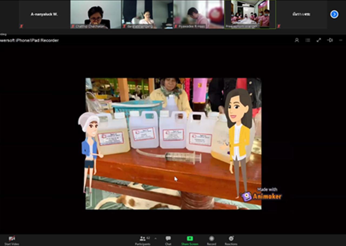Select the rightmost Thai-named participant tile
Viewport: 346px width, 246px height.
click(x=301, y=14)
